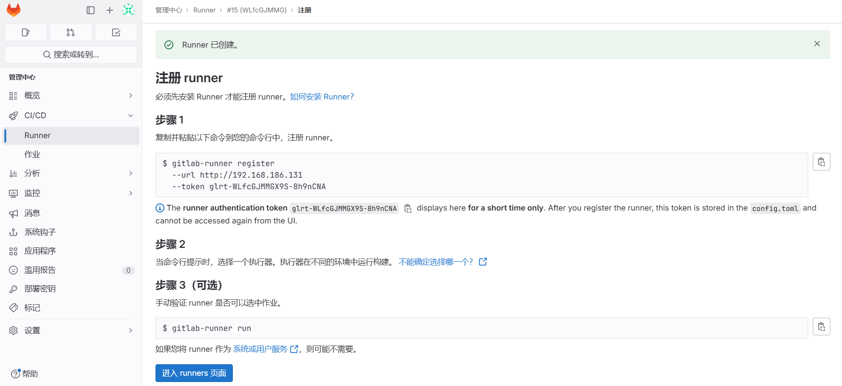This screenshot has height=386, width=842.
Task: Open merge requests shortcut icon
Action: 71,32
